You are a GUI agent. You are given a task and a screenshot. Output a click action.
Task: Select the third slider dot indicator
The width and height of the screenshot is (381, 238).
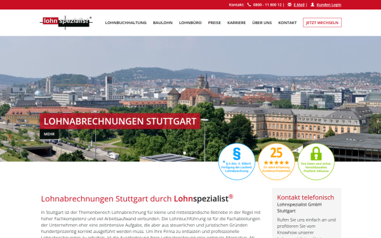(x=197, y=153)
